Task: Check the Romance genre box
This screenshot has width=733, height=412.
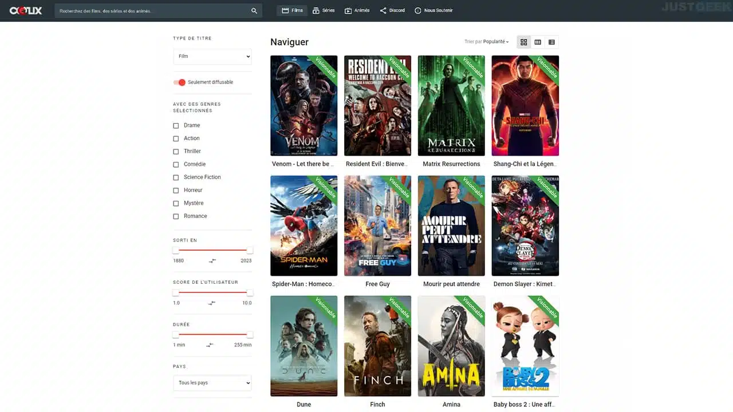Action: (176, 216)
